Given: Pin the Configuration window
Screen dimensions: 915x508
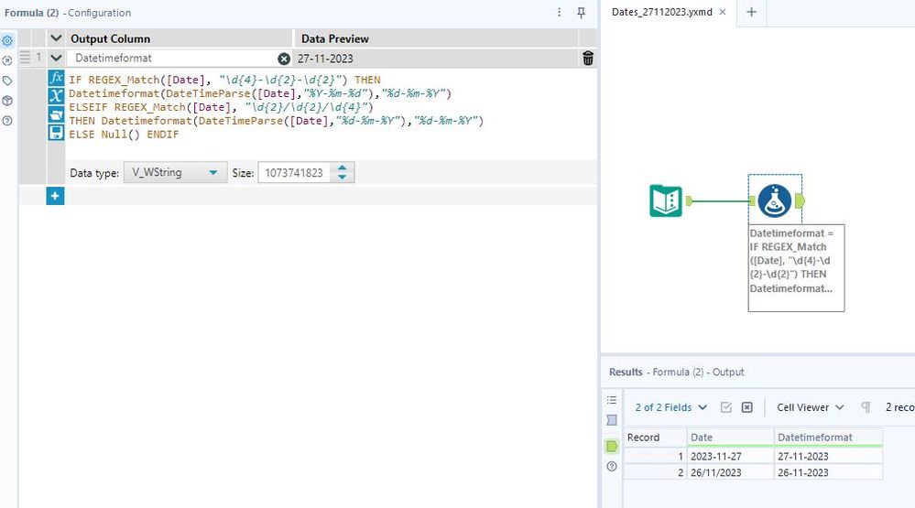Looking at the screenshot, I should pyautogui.click(x=582, y=12).
